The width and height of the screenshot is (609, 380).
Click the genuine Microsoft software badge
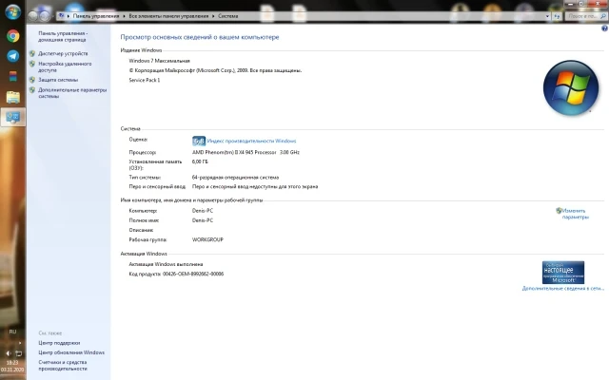click(x=563, y=273)
